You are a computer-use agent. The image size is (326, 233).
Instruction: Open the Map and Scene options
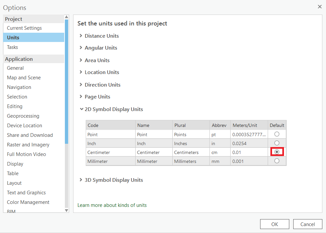(23, 77)
